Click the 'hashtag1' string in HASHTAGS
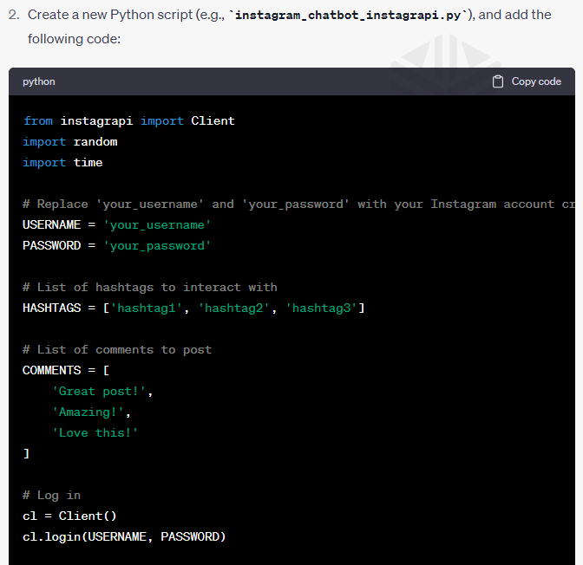 click(x=146, y=308)
